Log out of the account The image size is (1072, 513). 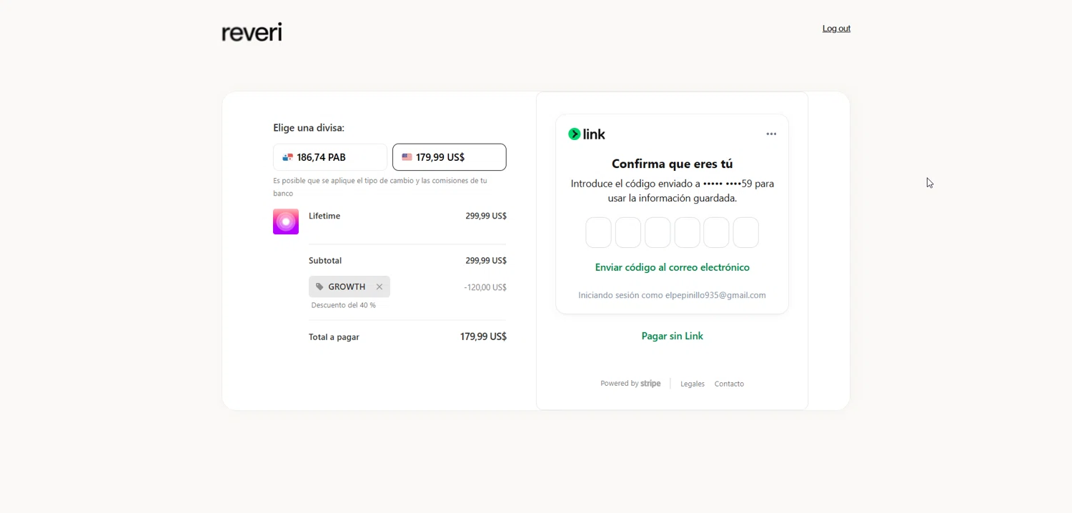coord(836,29)
